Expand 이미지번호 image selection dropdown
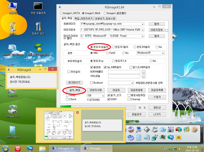The image size is (204, 152). [142, 30]
